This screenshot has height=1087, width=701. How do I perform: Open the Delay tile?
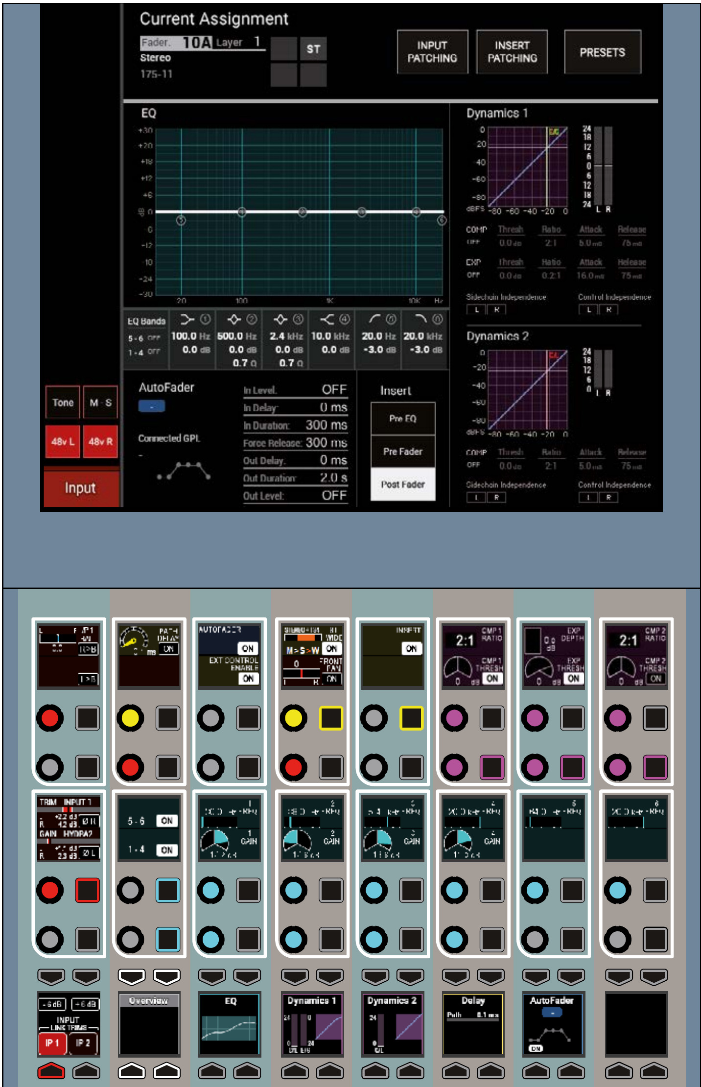click(473, 1023)
